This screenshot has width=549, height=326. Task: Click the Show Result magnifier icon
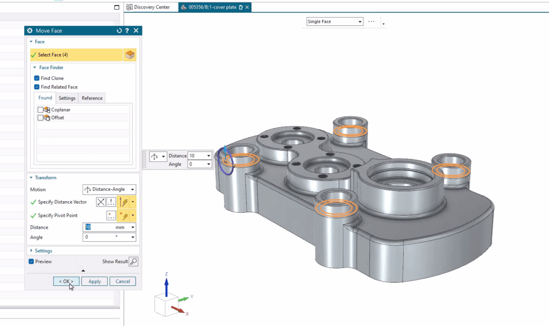point(133,262)
